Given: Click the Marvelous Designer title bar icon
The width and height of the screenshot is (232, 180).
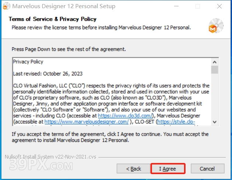Looking at the screenshot, I should point(6,6).
